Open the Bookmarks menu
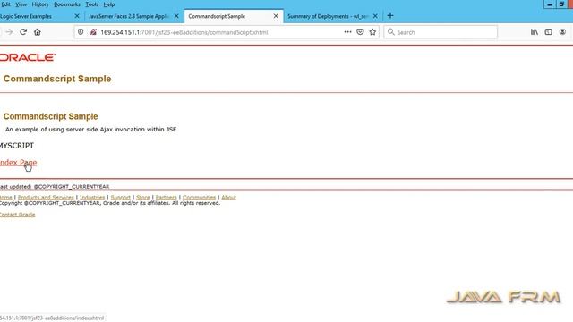The image size is (573, 322). click(67, 4)
